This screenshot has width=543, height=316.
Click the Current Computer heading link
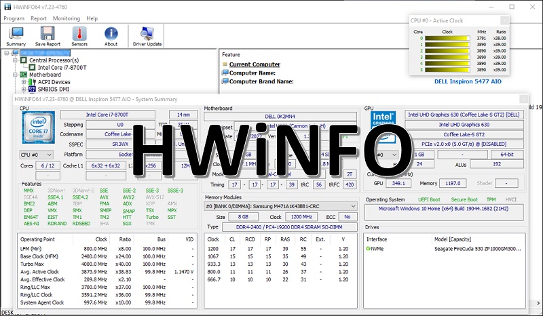[x=255, y=64]
